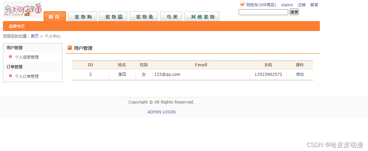
Task: Click the phone cell 13523902572
Action: click(268, 75)
